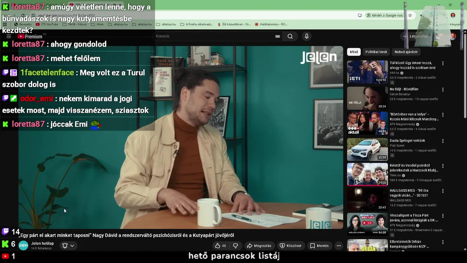Open the Windows apps grid bookmark icon
The height and width of the screenshot is (263, 467).
5,24
